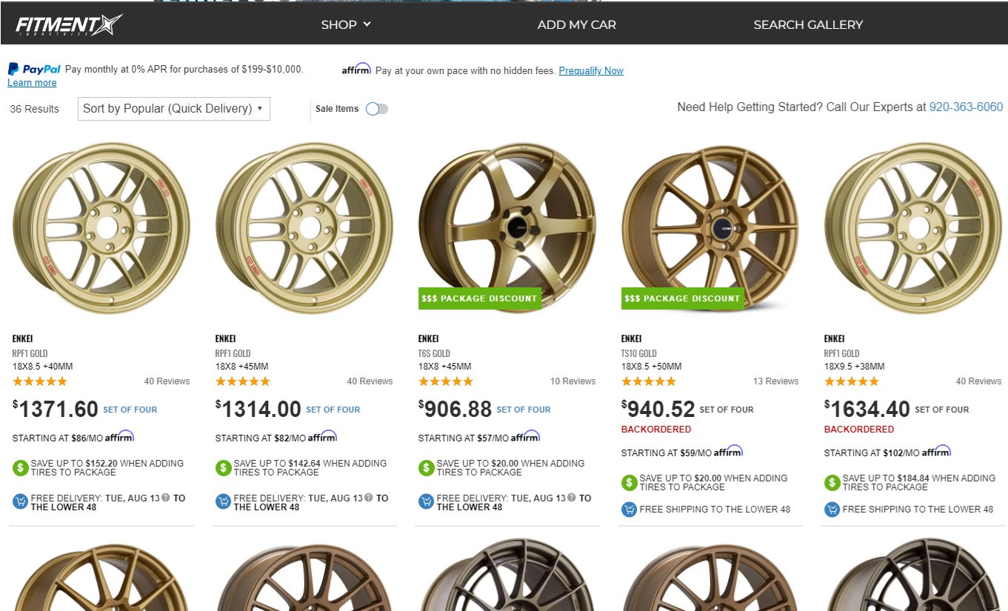This screenshot has width=1008, height=611.
Task: Open the Enkei RPF1 Gold 18X8 +45MM wheel image
Action: tap(304, 227)
